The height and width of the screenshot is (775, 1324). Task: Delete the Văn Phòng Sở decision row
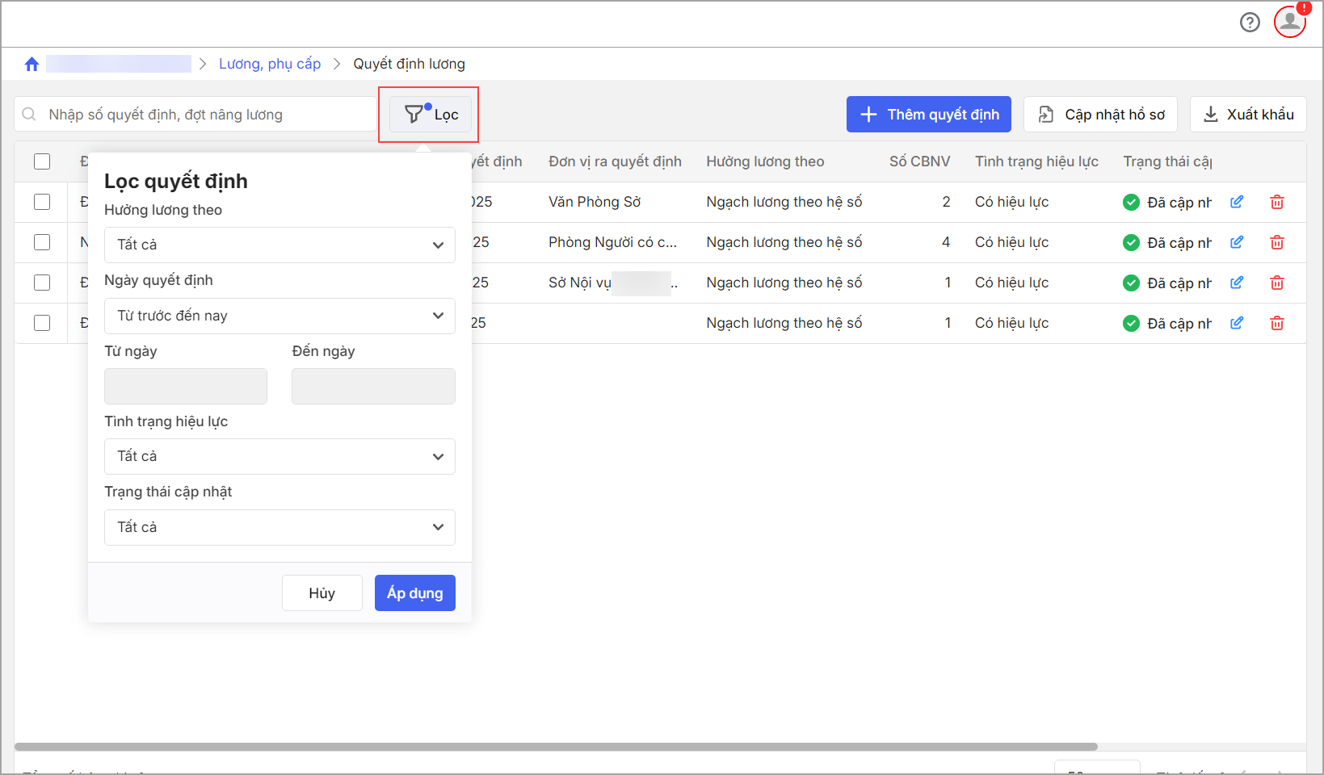tap(1276, 202)
